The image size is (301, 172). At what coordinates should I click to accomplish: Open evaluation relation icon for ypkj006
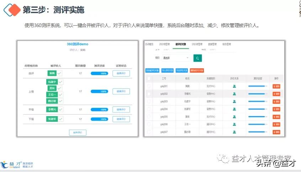[234, 124]
